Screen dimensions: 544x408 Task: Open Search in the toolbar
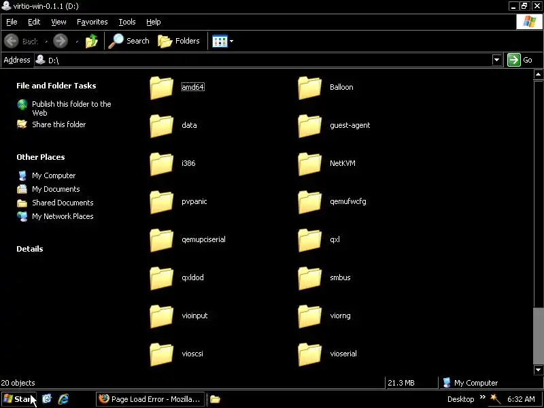[x=129, y=41]
